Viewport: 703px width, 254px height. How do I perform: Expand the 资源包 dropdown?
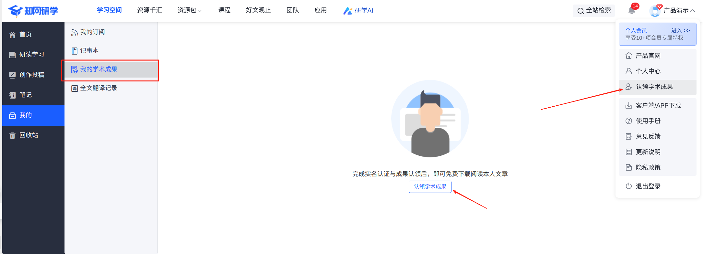click(190, 10)
